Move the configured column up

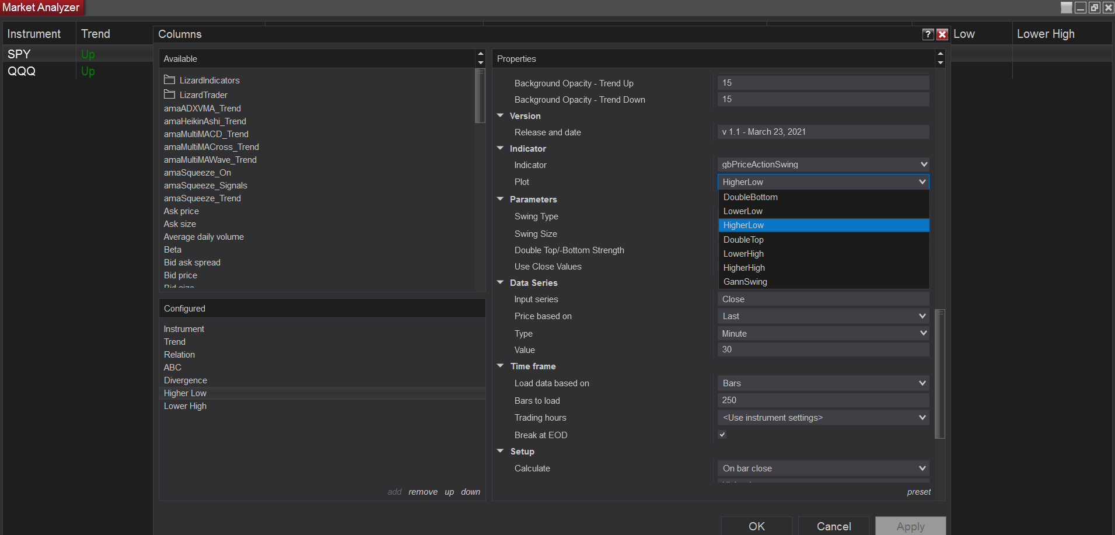pos(449,492)
